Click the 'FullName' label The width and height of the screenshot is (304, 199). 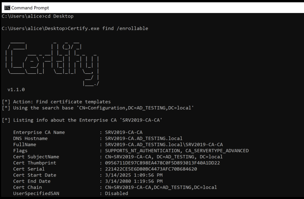point(25,145)
